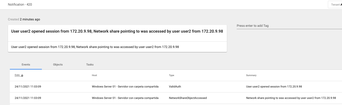342x105 pixels.
Task: Click the 'Press enter to add Tag' field
Action: coord(289,26)
